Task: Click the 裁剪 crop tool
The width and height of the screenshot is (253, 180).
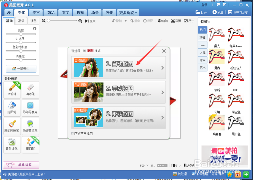Action: point(176,21)
